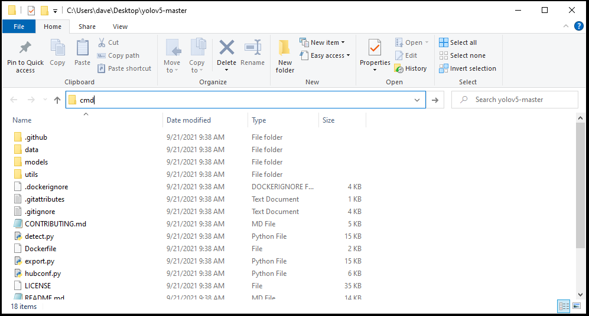Open recent locations dropdown arrow
The image size is (589, 316).
pos(45,100)
